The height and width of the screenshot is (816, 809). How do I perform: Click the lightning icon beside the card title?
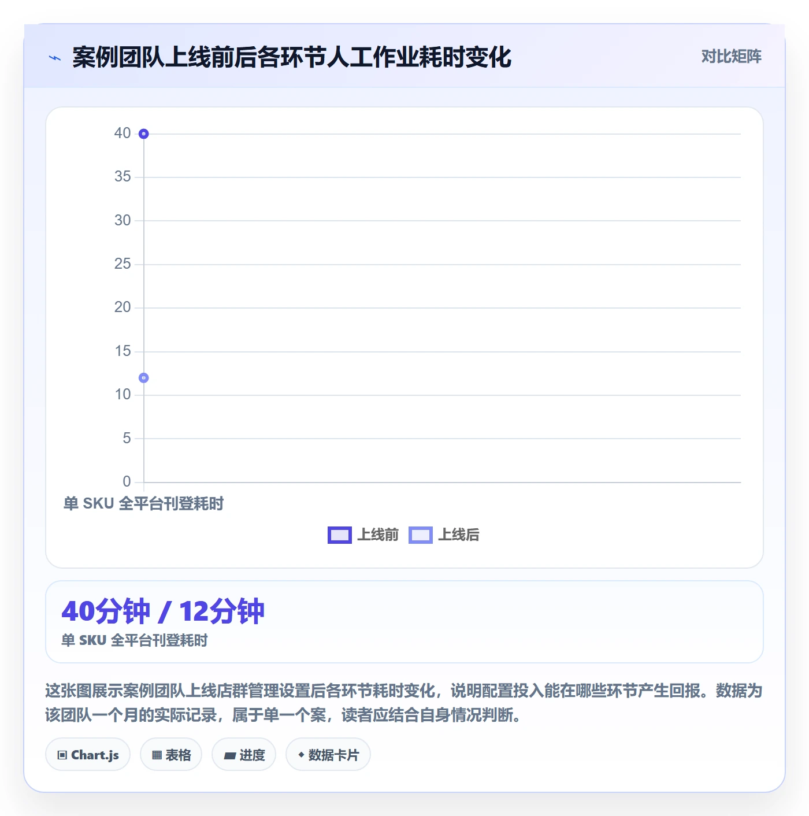point(55,58)
